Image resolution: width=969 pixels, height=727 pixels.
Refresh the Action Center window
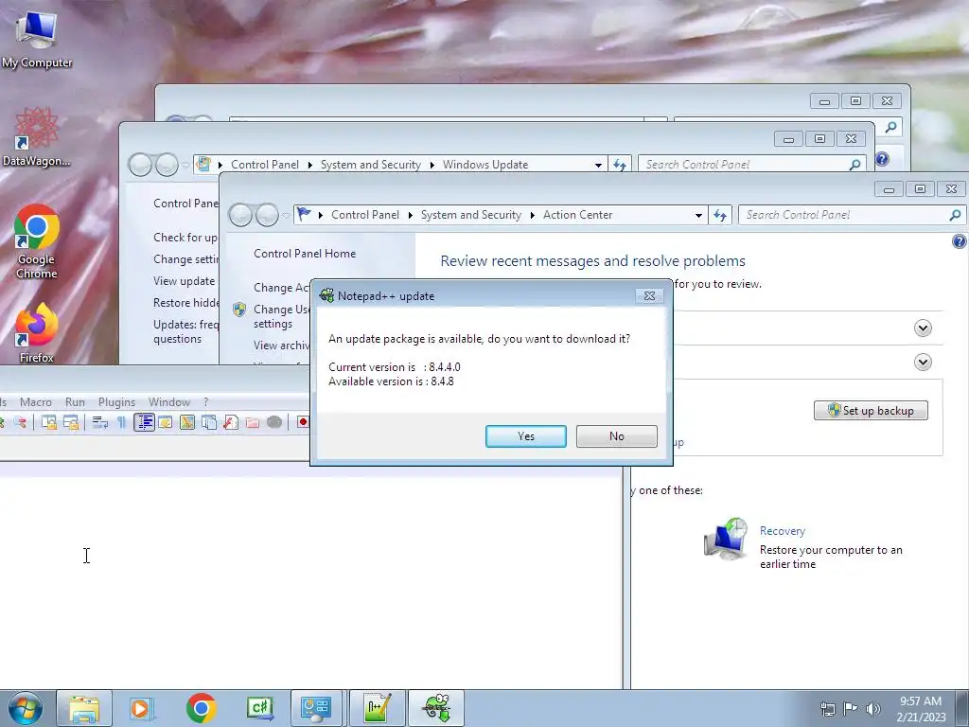tap(720, 215)
